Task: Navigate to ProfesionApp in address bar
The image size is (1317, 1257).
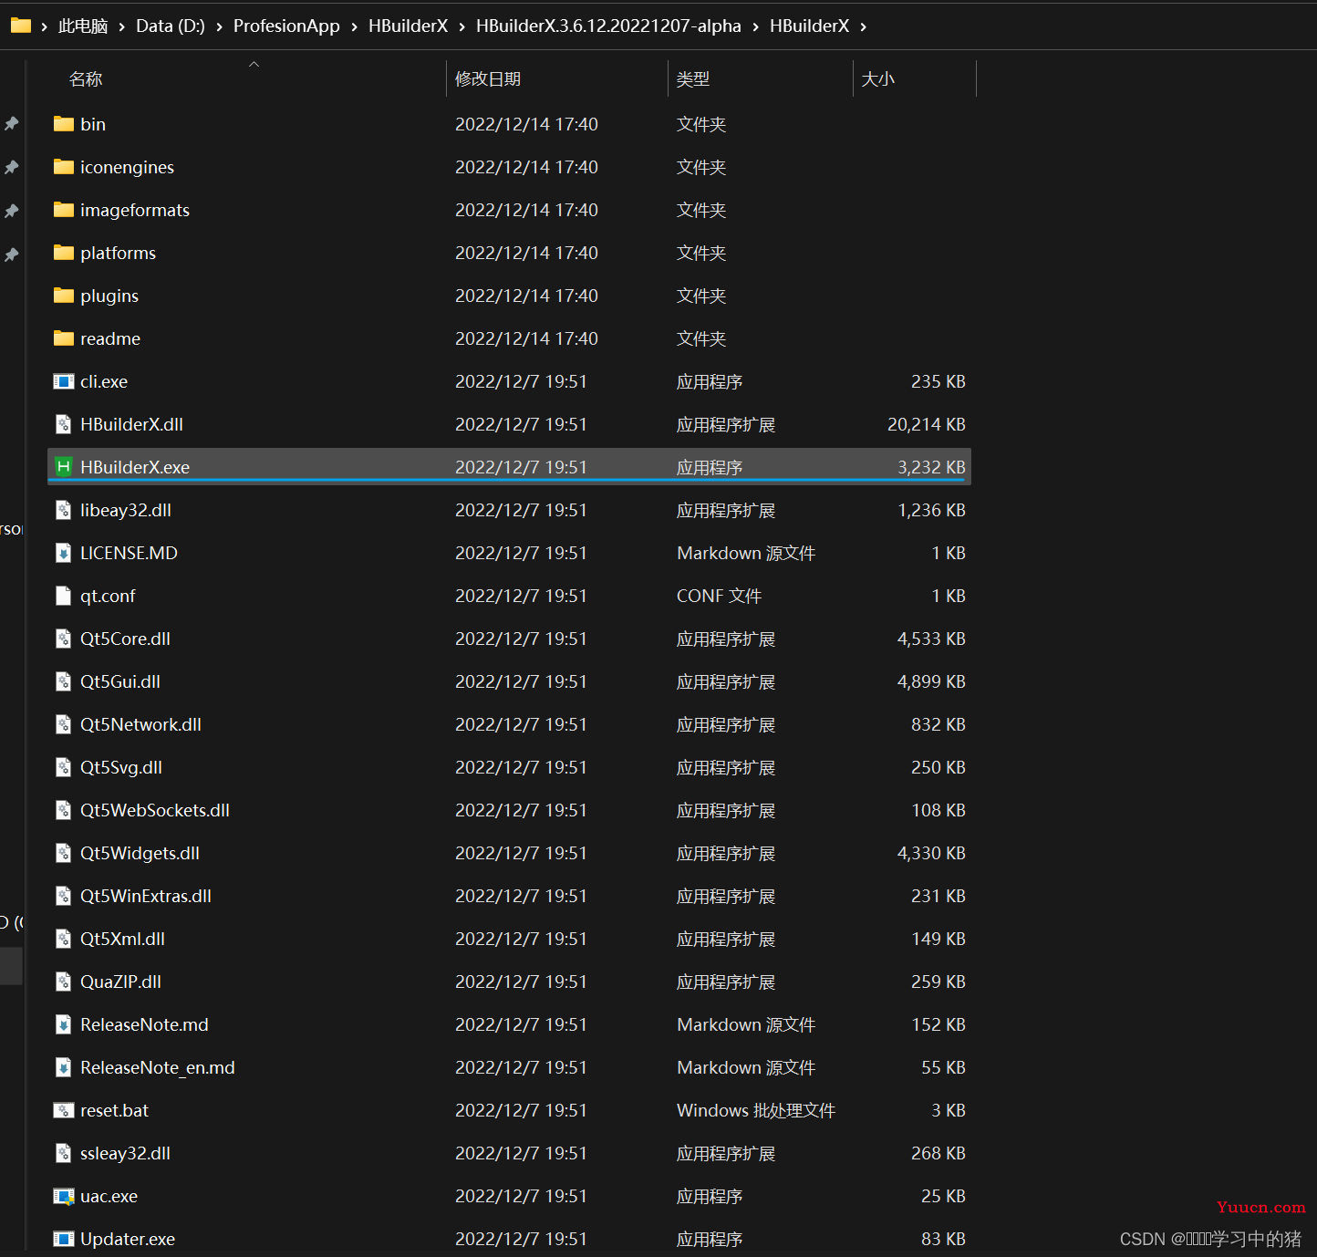Action: coord(286,26)
